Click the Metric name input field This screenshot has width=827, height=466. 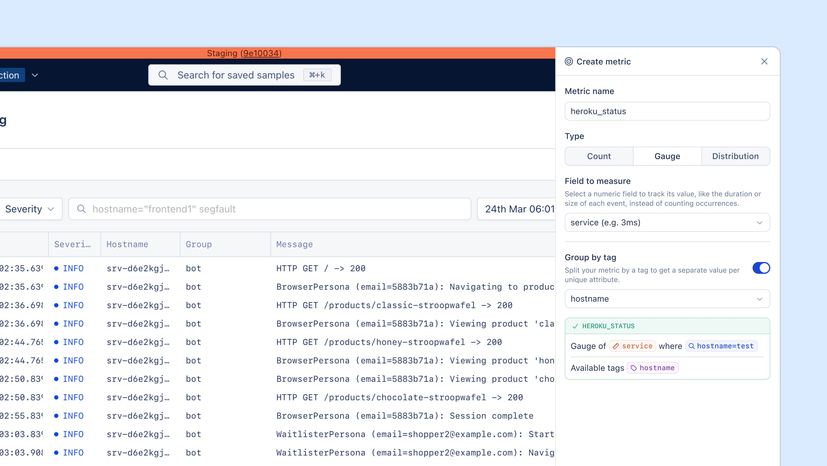click(x=667, y=111)
